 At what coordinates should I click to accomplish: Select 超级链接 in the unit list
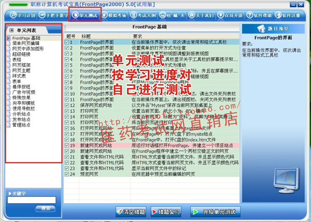(x=20, y=54)
